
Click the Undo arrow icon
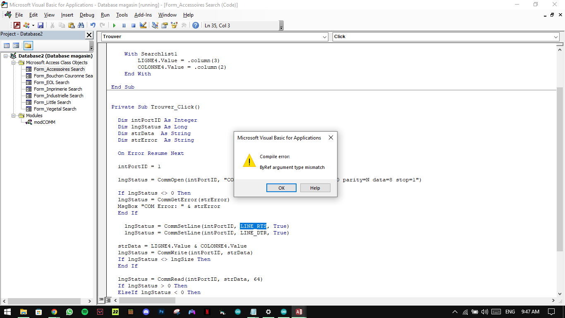[93, 25]
